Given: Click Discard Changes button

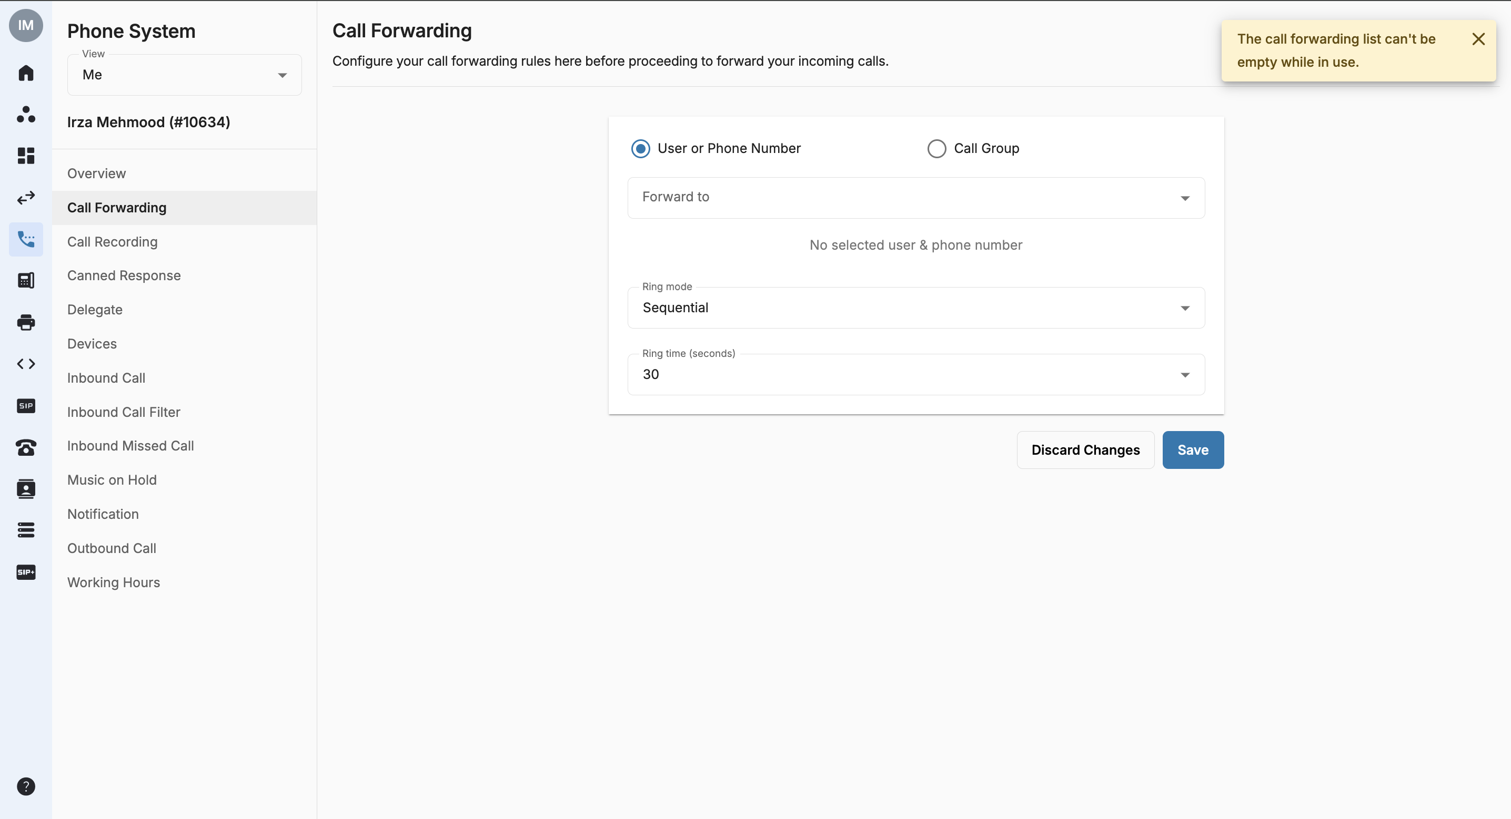Looking at the screenshot, I should 1085,449.
